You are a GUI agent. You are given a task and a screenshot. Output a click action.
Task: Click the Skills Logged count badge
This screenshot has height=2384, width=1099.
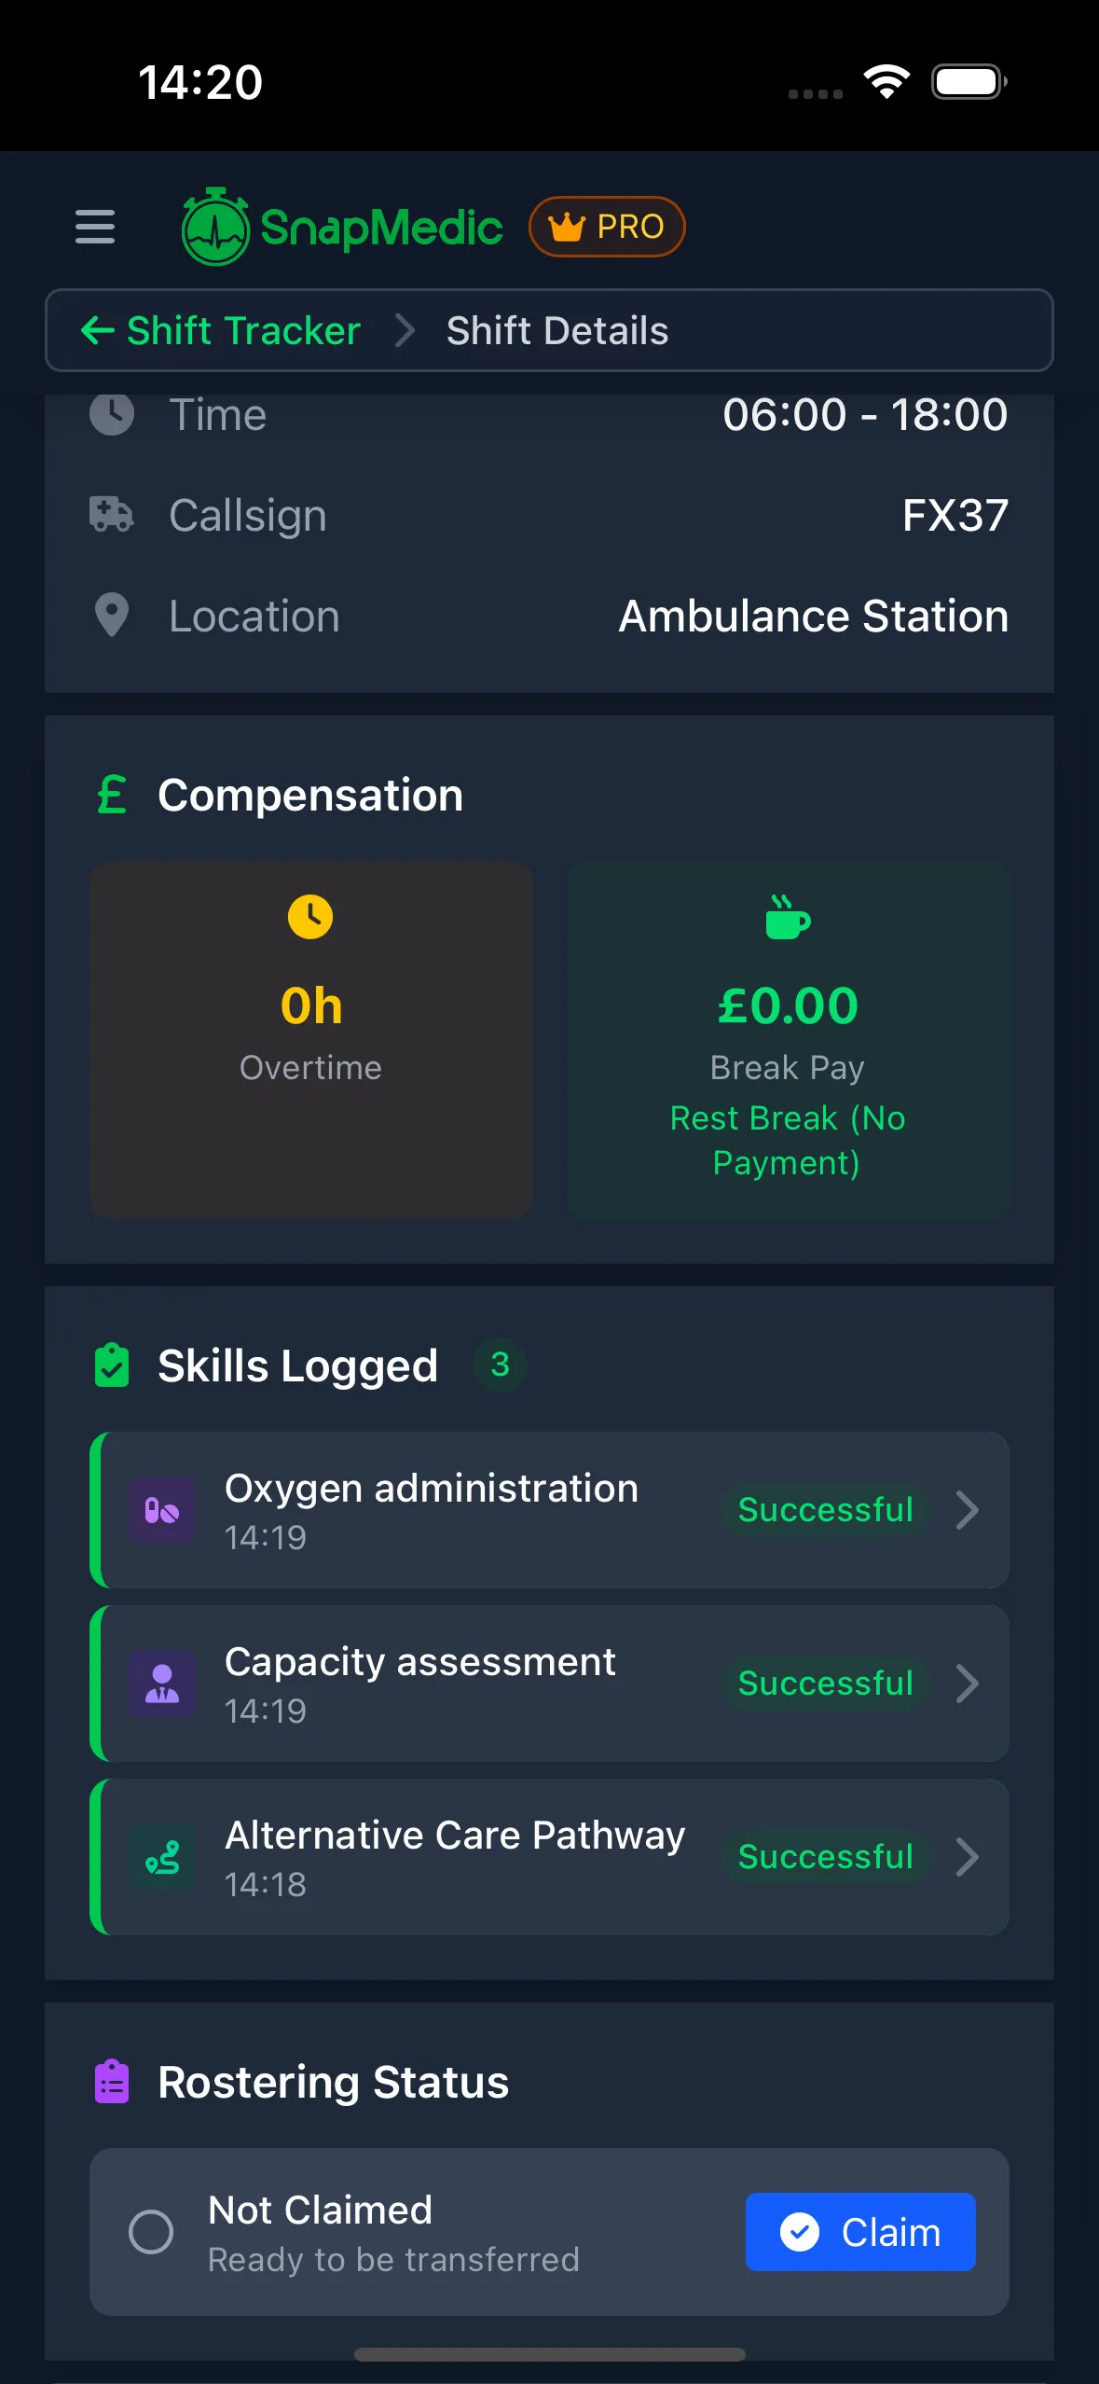coord(500,1365)
